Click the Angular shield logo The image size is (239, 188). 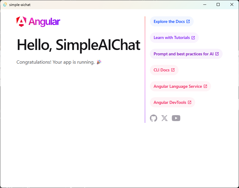click(x=21, y=22)
